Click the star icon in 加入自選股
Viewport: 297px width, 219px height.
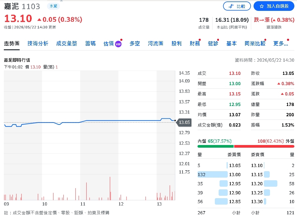pos(261,6)
